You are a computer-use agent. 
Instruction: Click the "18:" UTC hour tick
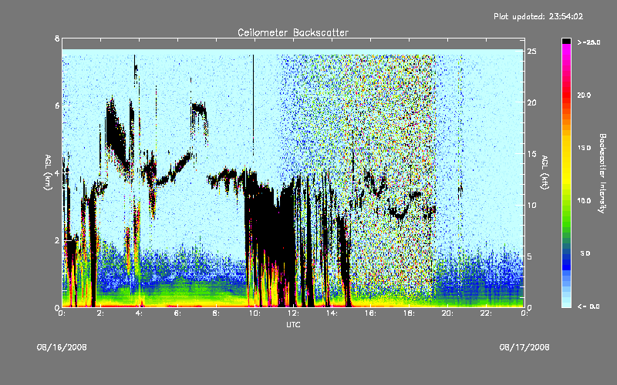(409, 313)
